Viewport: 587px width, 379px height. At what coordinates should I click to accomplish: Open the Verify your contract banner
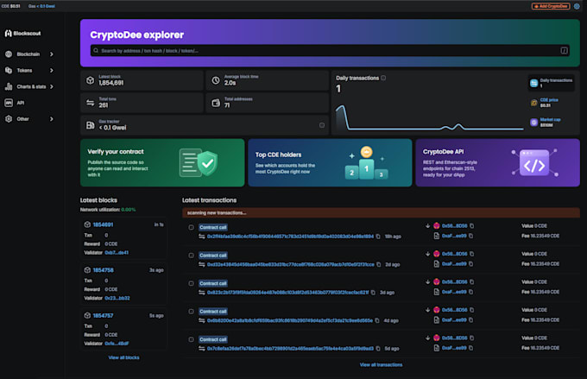[162, 162]
